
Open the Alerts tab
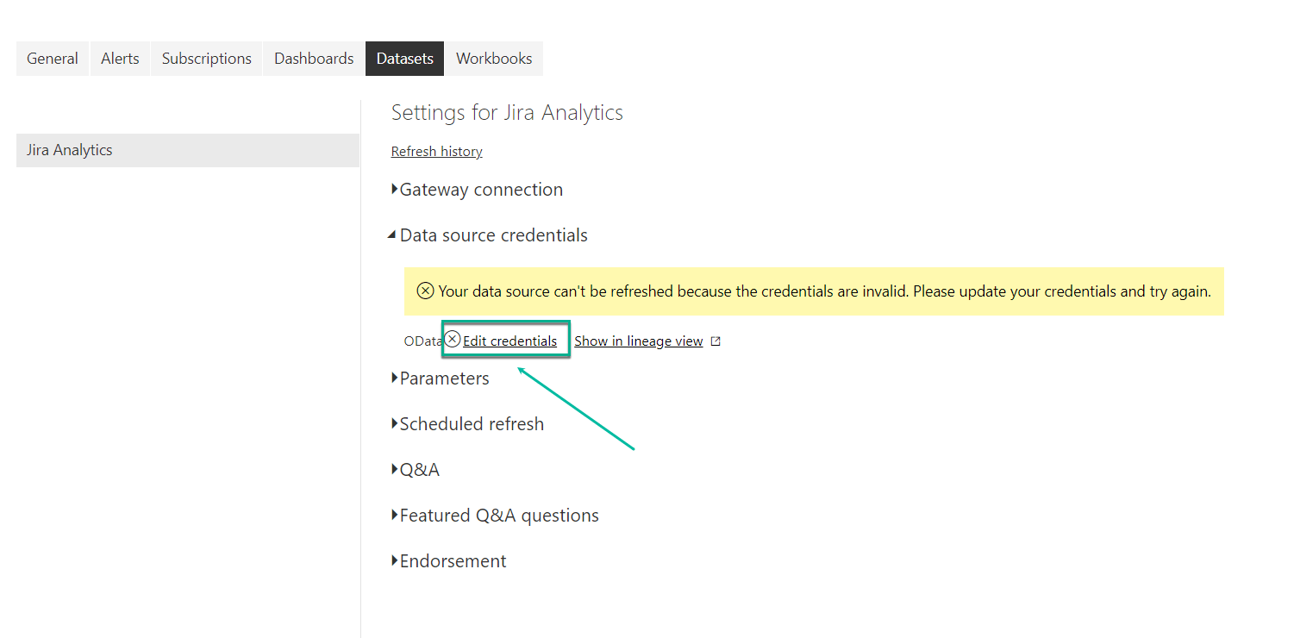(x=120, y=59)
